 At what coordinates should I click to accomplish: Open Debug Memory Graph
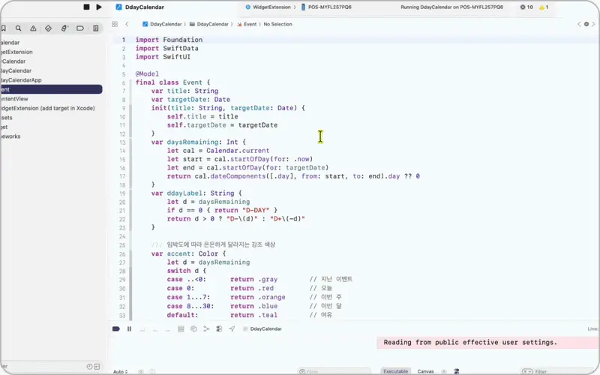click(x=206, y=328)
